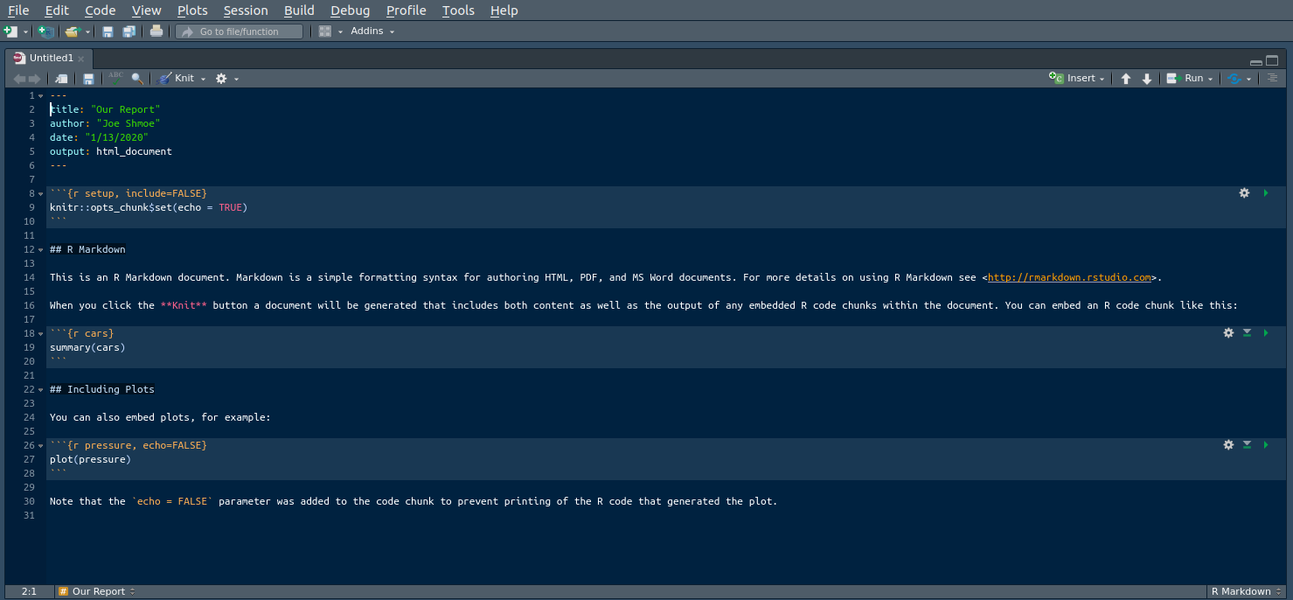Follow the rmarkdown.rstudio.com link
Image resolution: width=1293 pixels, height=600 pixels.
click(1069, 277)
